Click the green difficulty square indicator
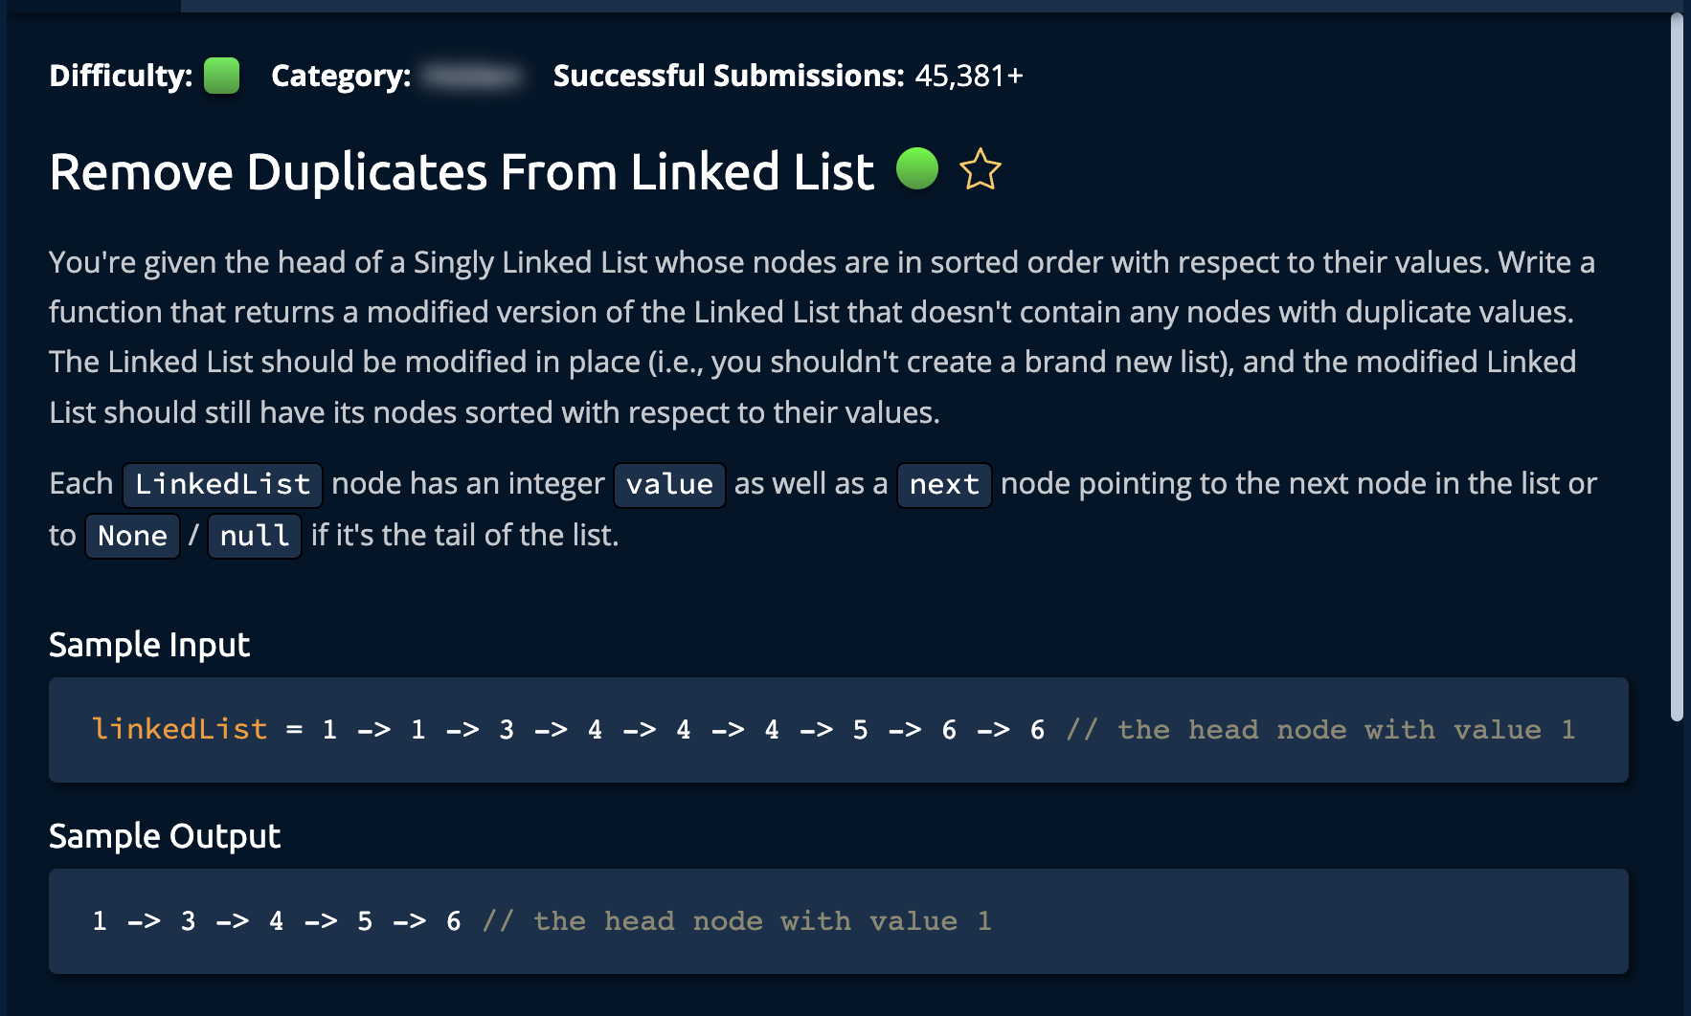1691x1016 pixels. click(x=221, y=76)
